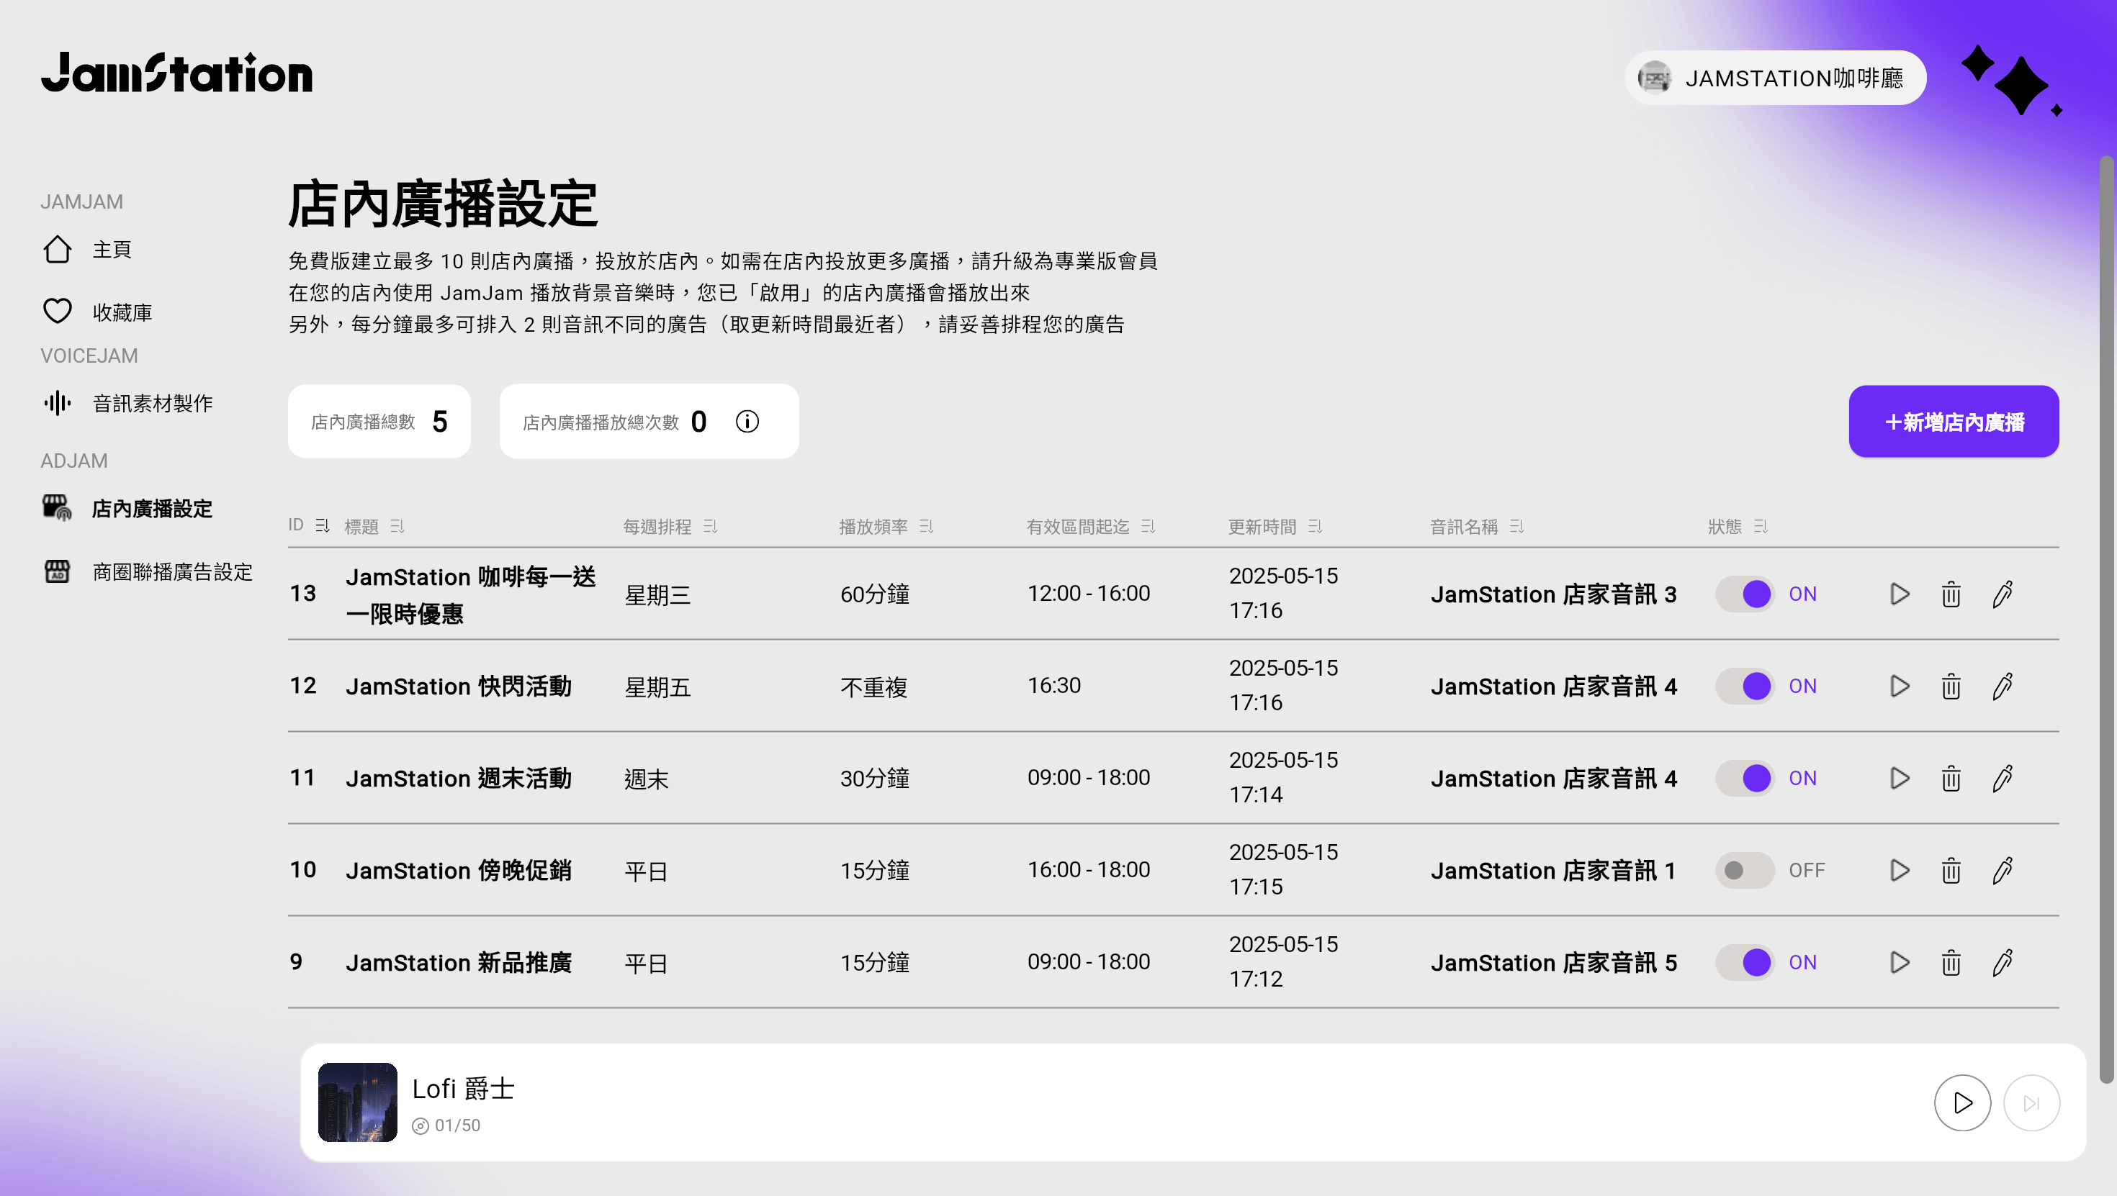The height and width of the screenshot is (1196, 2117).
Task: Preview play the 傍晚促銷 broadcast
Action: tap(1900, 870)
